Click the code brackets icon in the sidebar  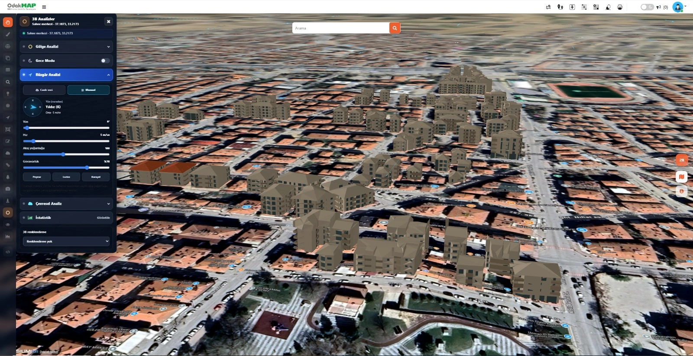coord(8,251)
